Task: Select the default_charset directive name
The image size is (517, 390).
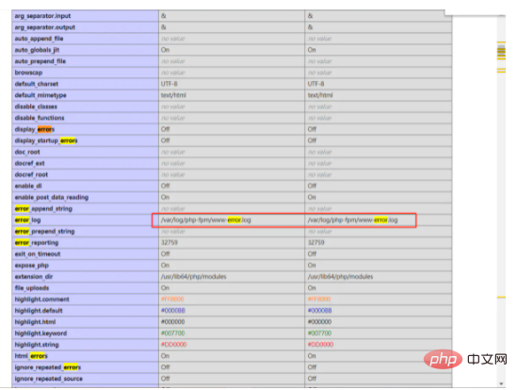Action: (x=37, y=84)
